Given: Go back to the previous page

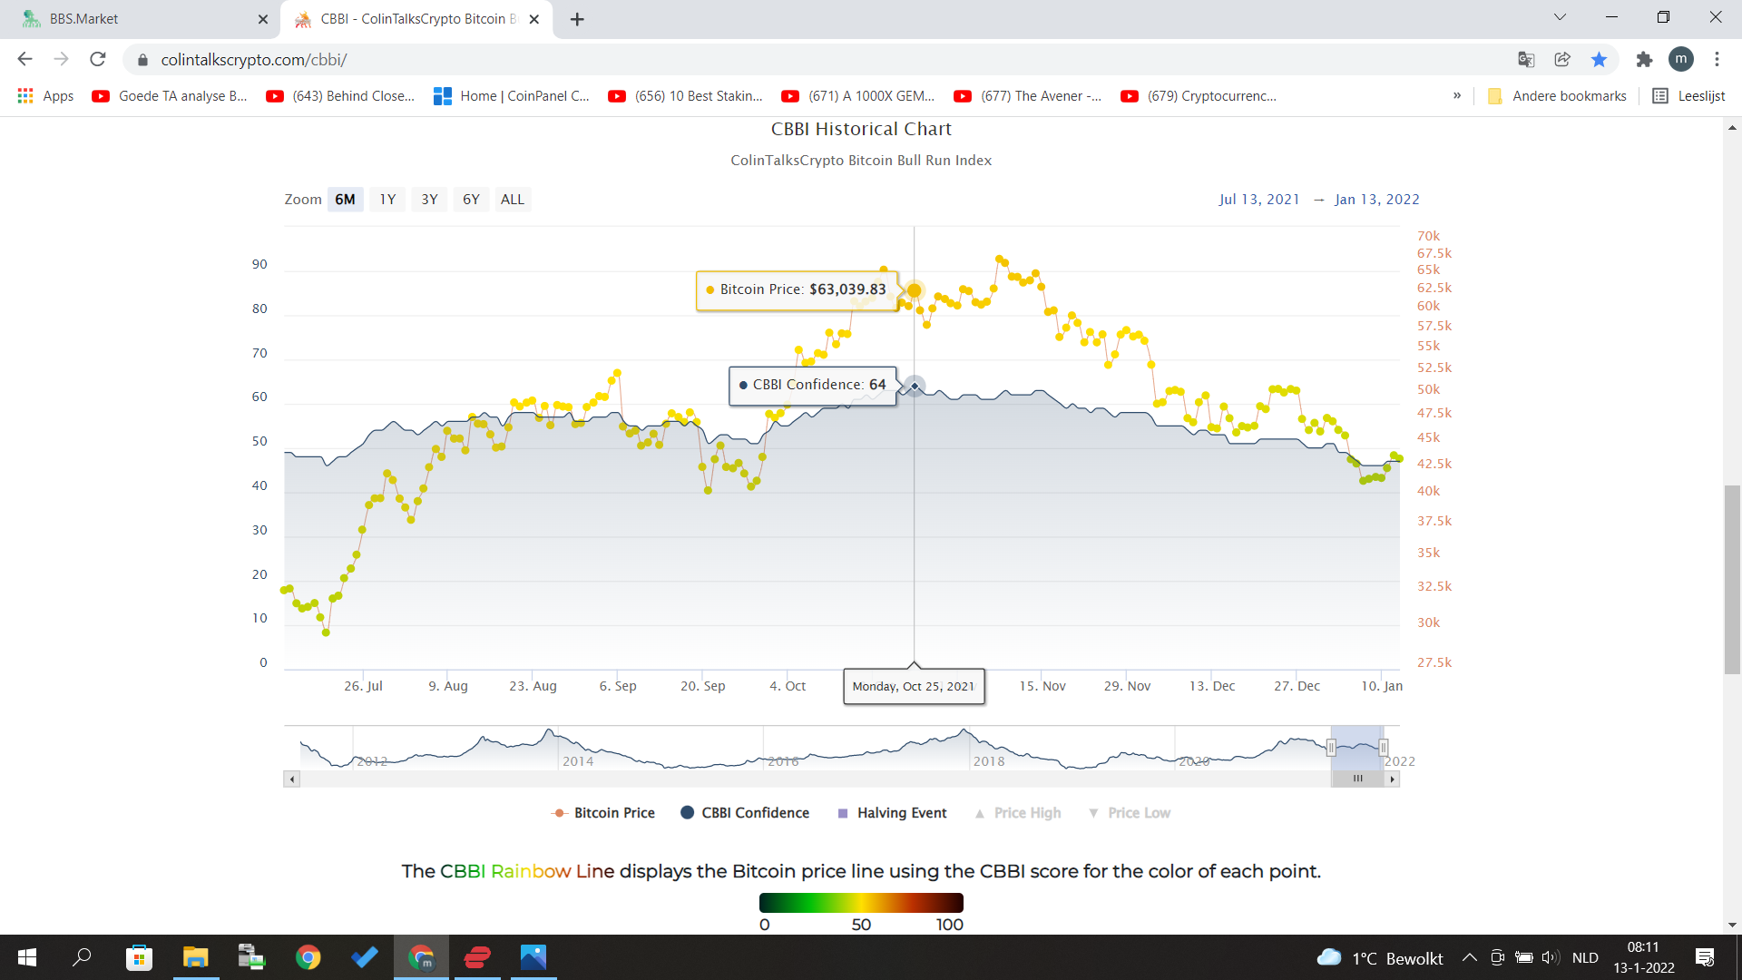Looking at the screenshot, I should coord(24,59).
